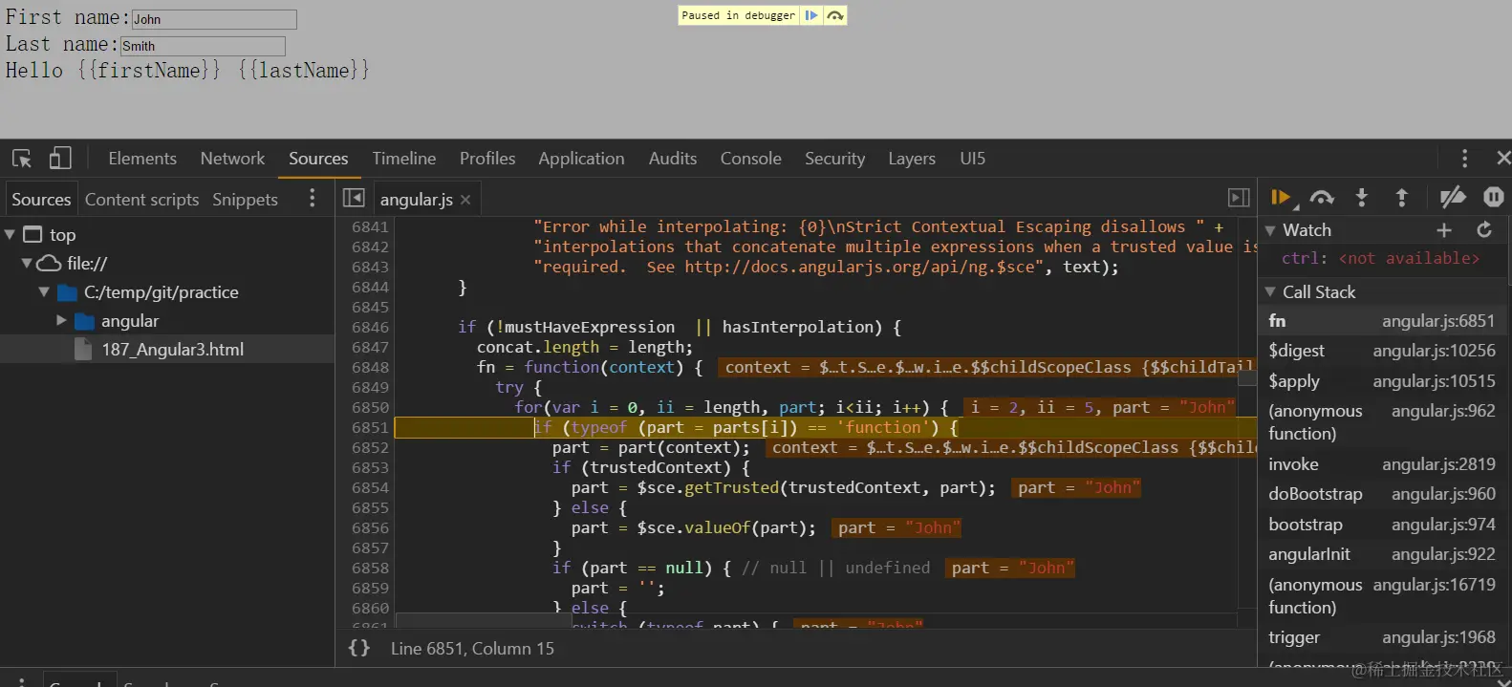Resume script execution in debugger toolbar

click(1281, 198)
